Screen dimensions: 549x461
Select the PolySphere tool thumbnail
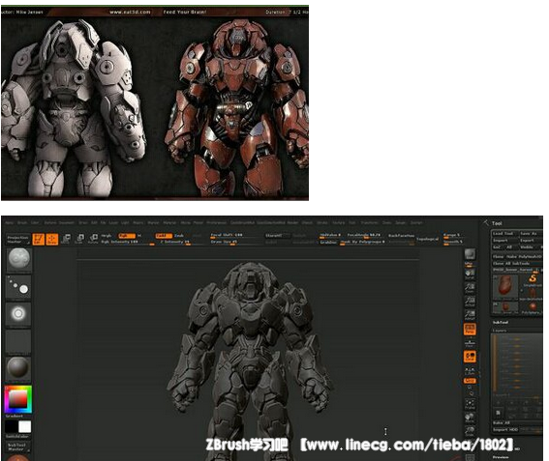533,308
